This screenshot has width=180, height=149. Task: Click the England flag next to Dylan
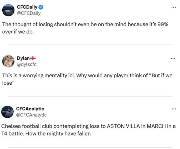click(x=33, y=58)
